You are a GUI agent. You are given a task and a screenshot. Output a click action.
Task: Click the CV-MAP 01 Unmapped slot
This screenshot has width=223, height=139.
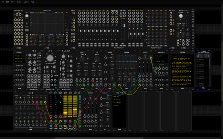coord(203,60)
